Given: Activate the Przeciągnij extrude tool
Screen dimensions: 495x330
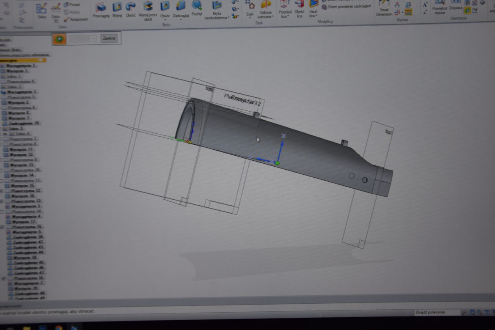Looking at the screenshot, I should (101, 10).
